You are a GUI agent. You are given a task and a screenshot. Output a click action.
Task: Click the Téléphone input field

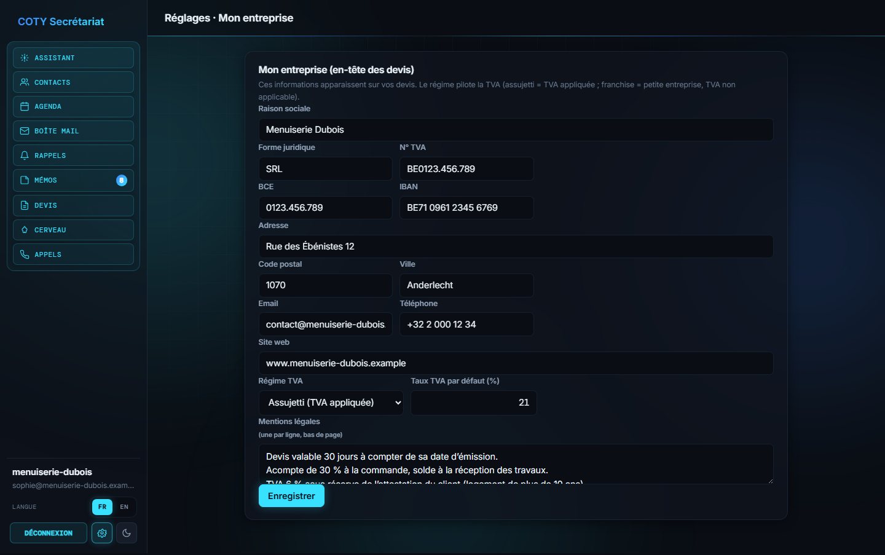pos(466,325)
